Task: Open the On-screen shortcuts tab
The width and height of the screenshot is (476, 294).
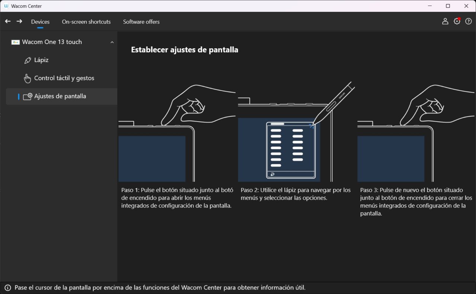Action: (86, 22)
